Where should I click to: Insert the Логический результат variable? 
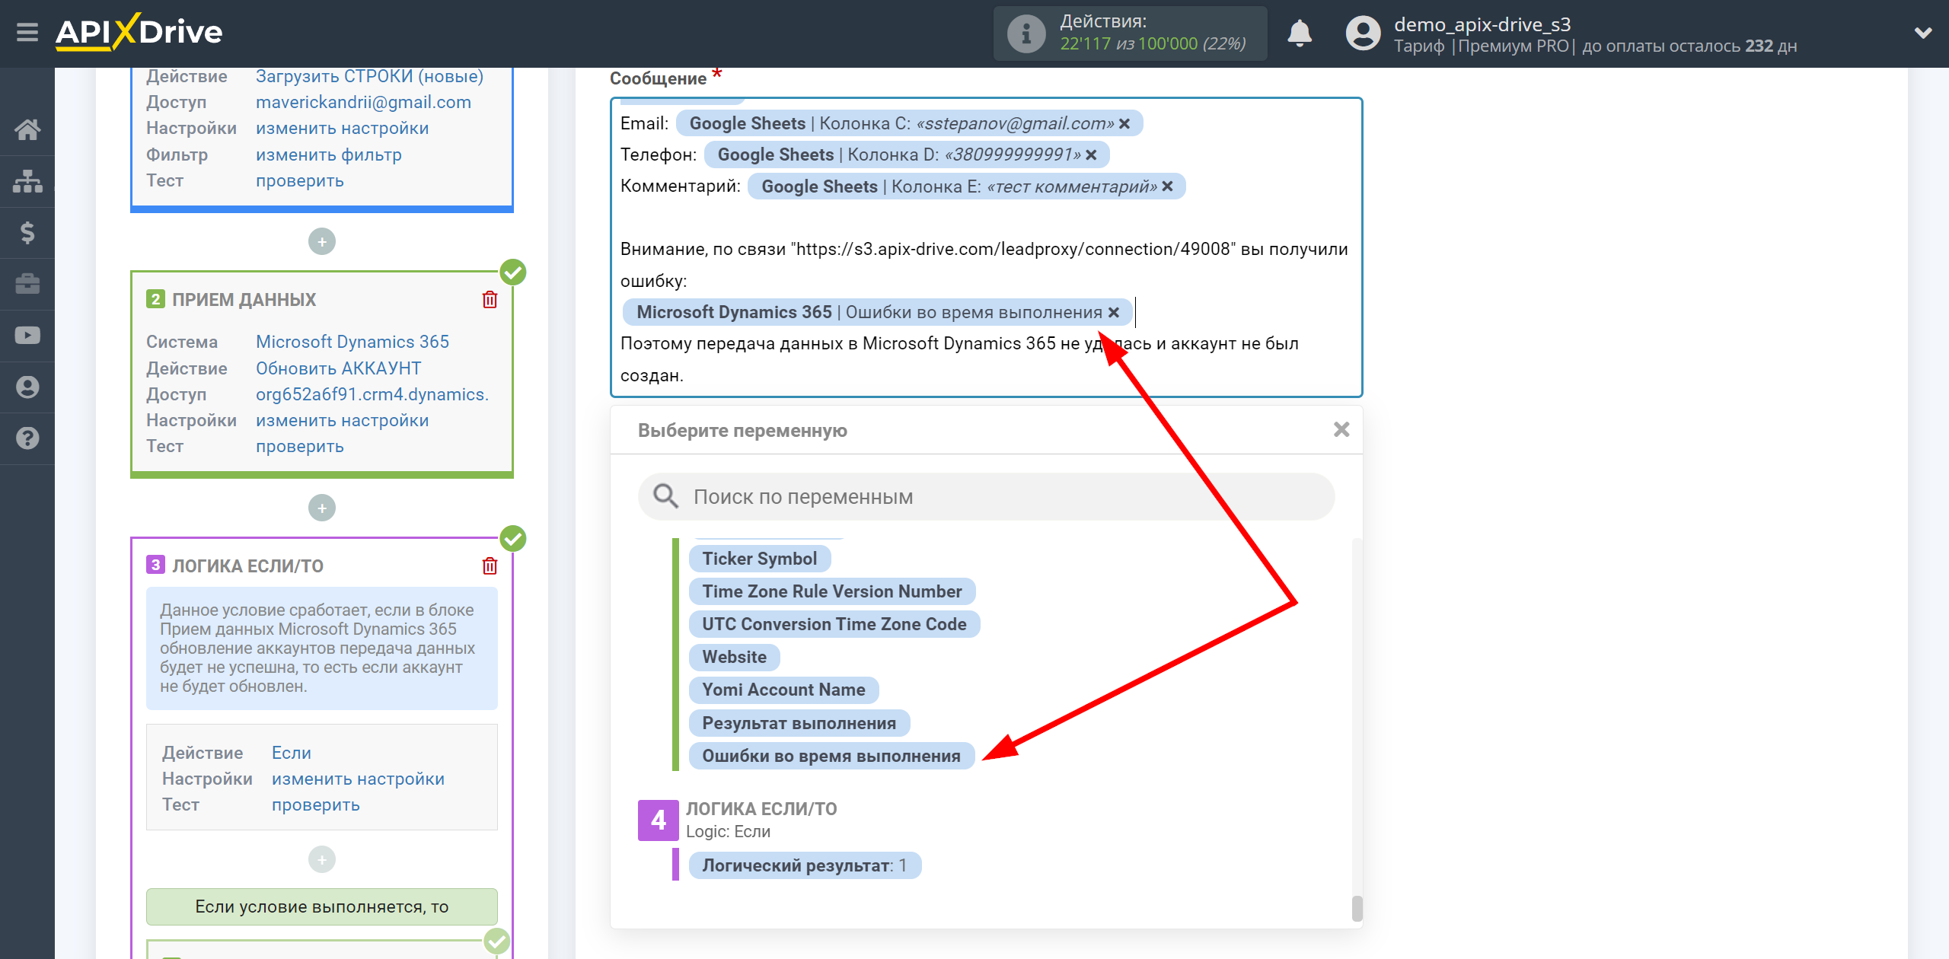[805, 866]
